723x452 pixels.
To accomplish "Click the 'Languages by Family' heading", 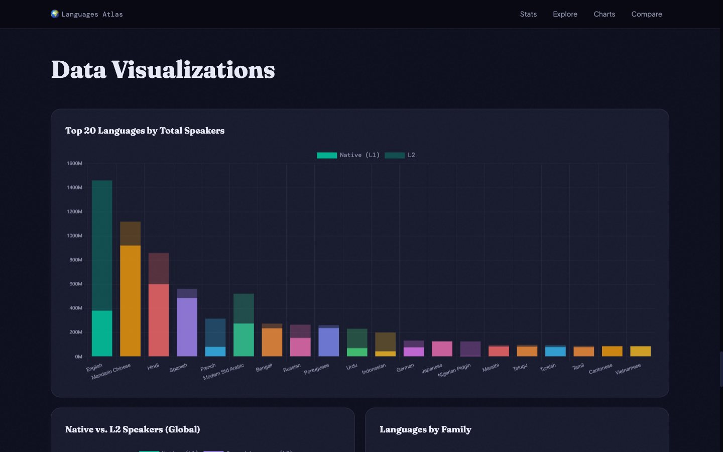I will 425,429.
